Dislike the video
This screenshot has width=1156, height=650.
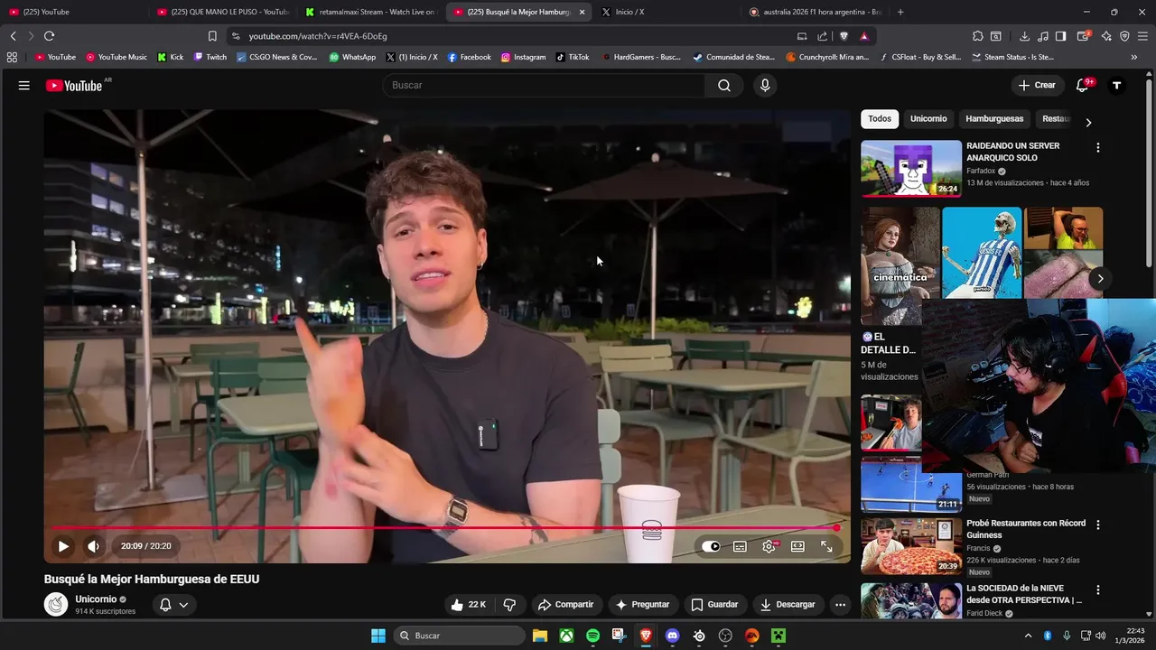pos(509,605)
